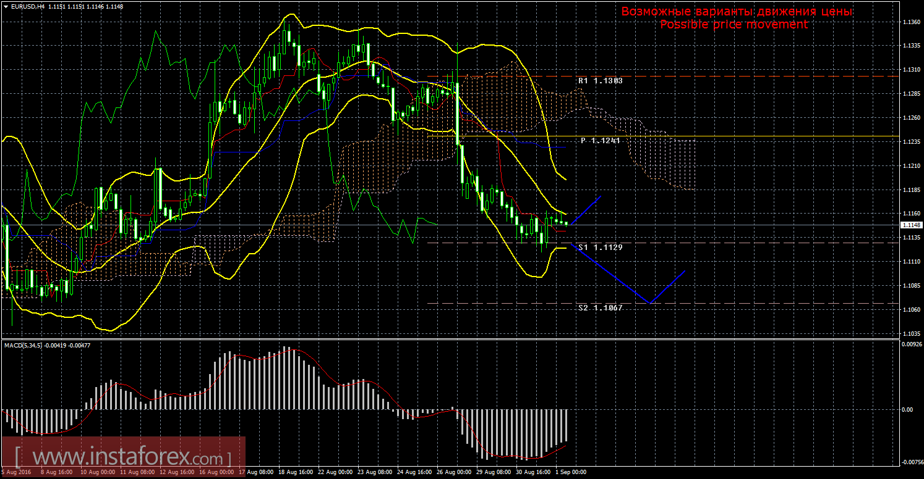This screenshot has height=479, width=924.
Task: Click the 1 Sep 00:00 time label
Action: coord(570,472)
